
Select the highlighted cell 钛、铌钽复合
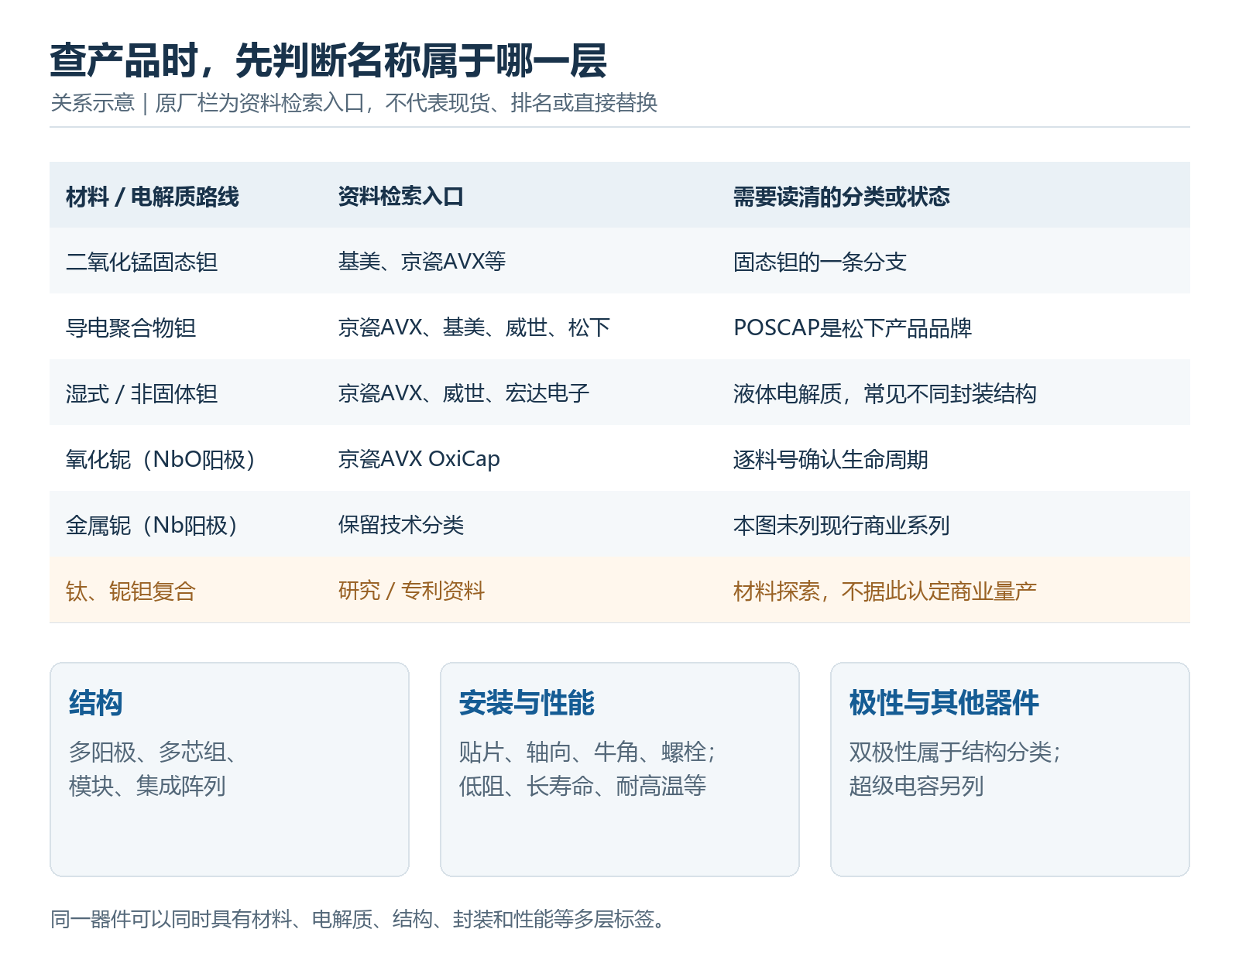coord(131,591)
